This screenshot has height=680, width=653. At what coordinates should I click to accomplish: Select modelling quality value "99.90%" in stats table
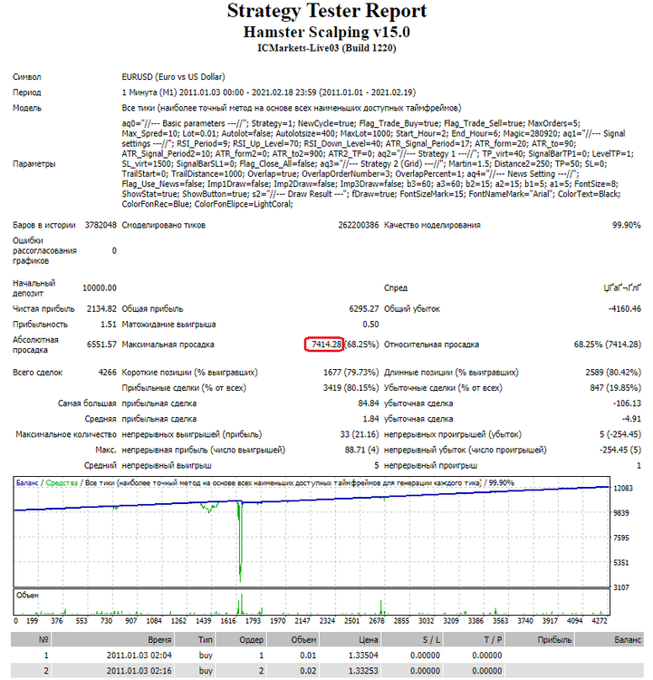627,225
